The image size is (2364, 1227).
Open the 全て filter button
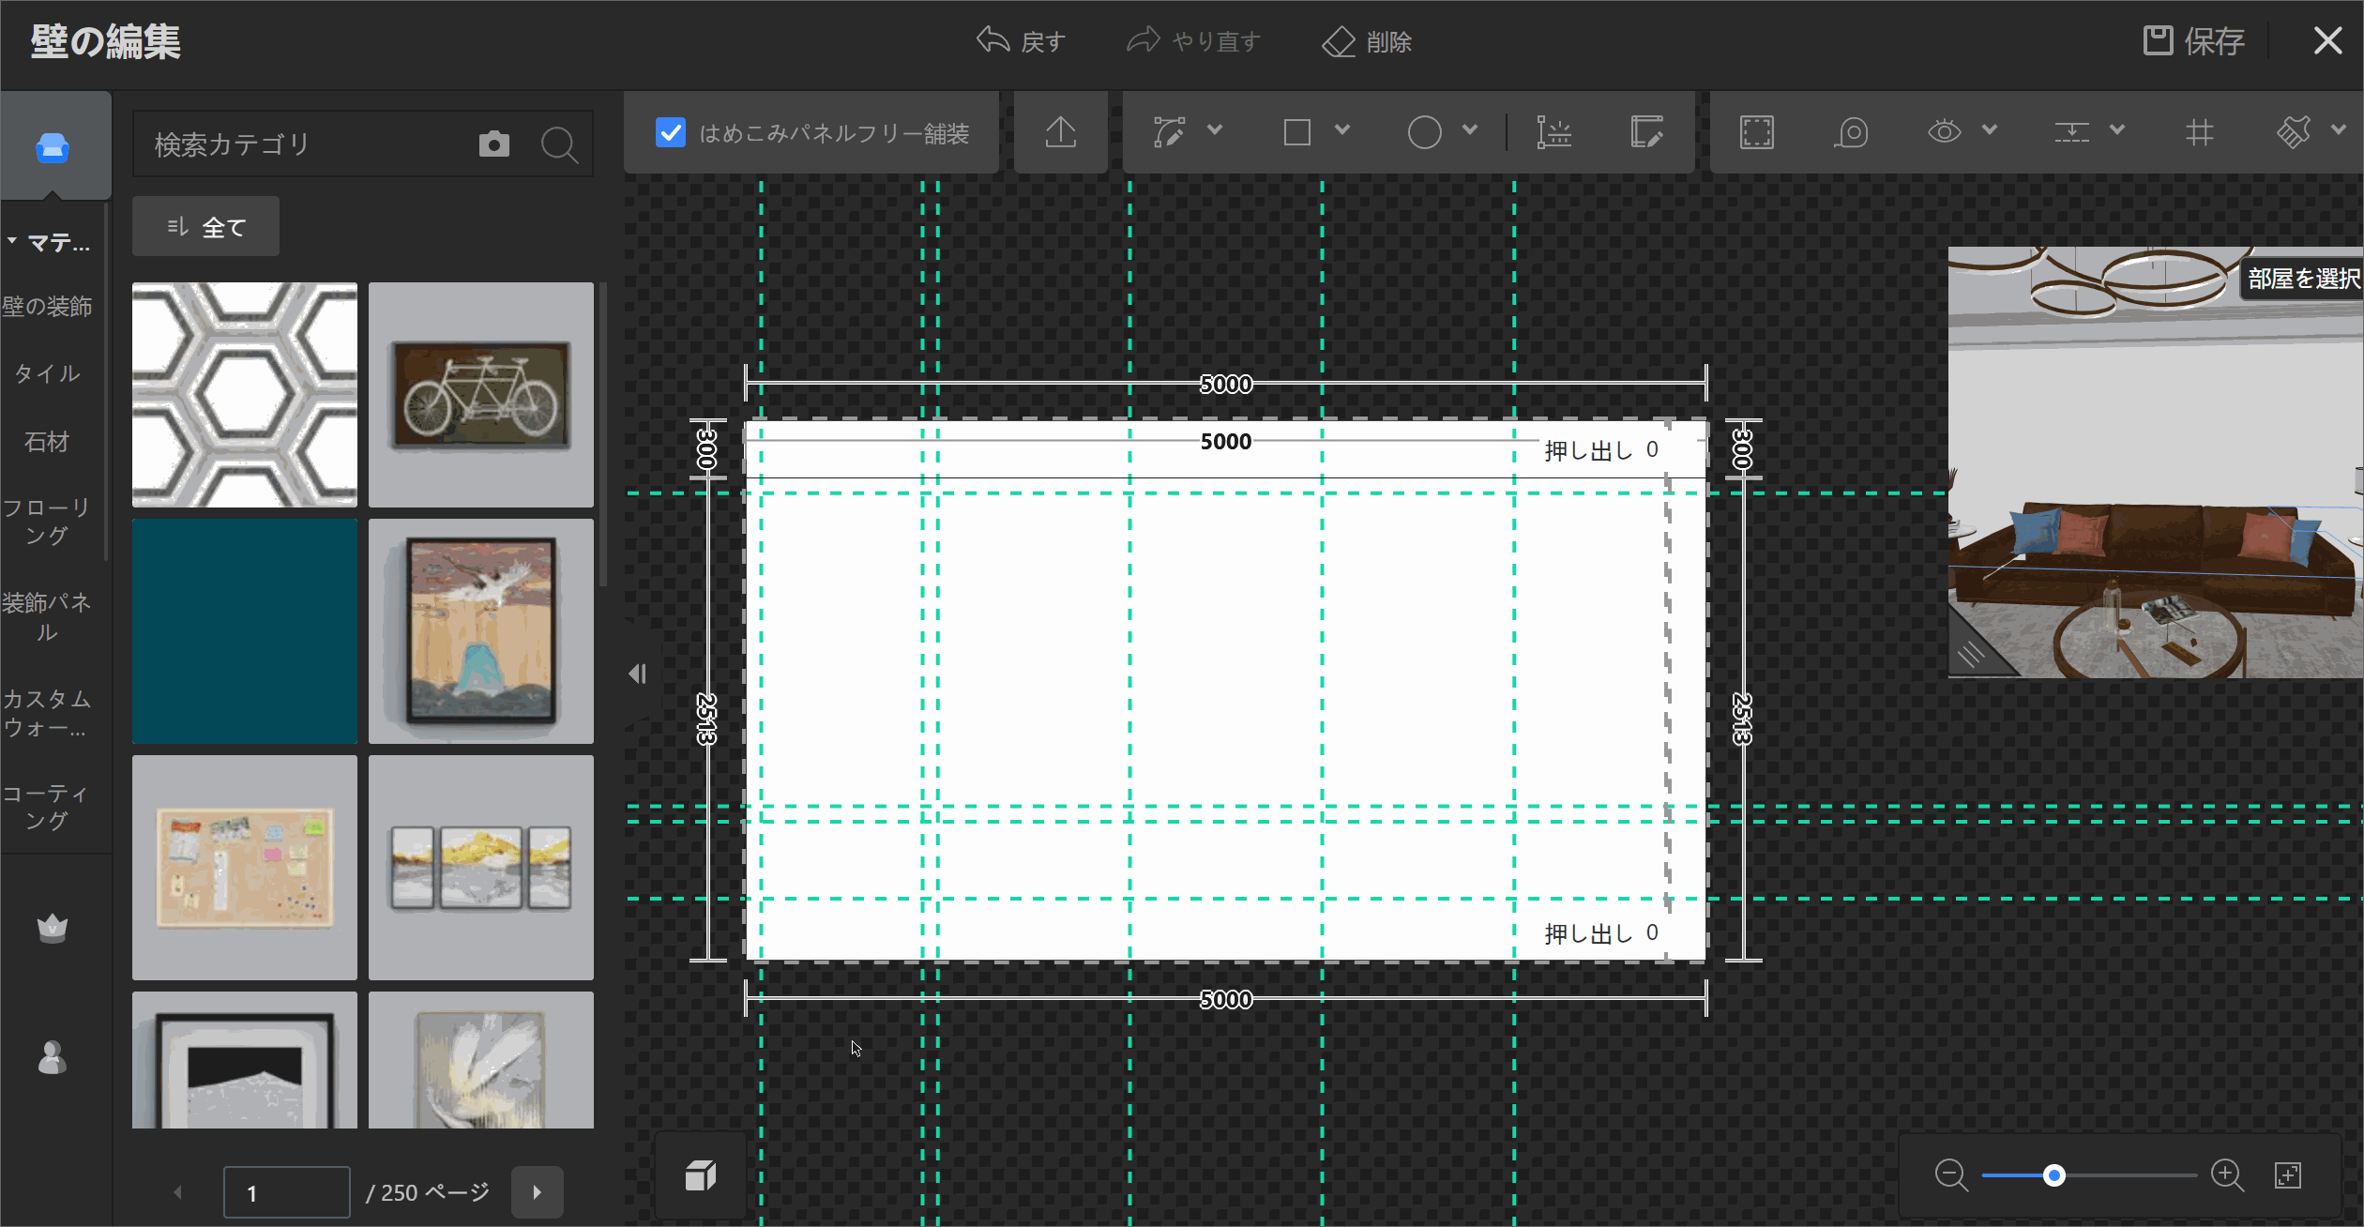point(205,226)
